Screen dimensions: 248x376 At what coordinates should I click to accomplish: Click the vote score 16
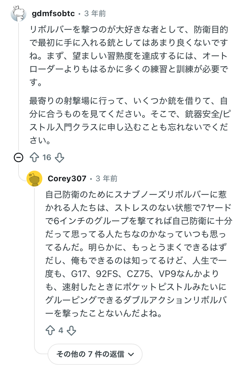tap(47, 157)
